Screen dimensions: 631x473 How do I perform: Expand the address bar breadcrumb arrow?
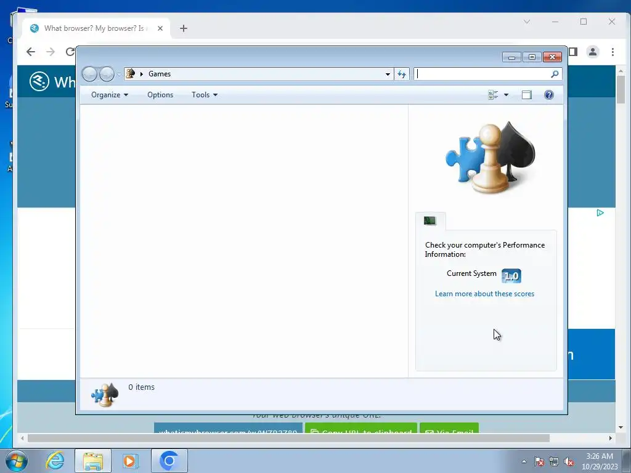[142, 74]
